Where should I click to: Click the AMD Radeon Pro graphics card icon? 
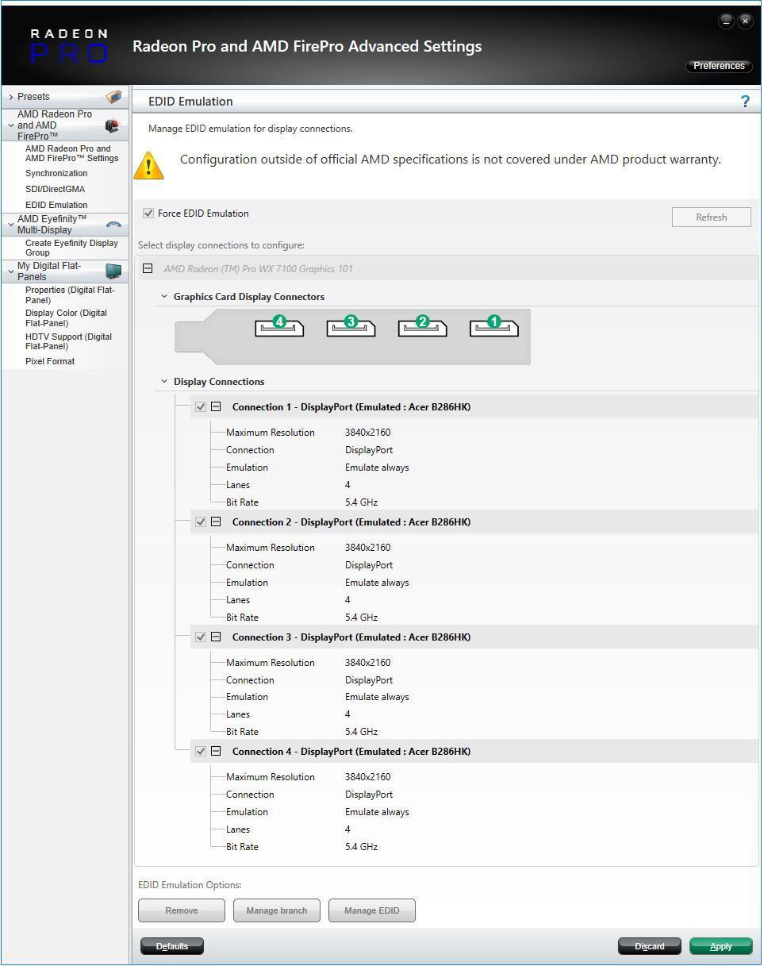(112, 125)
